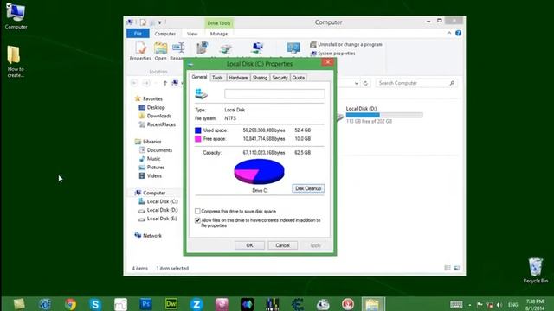Click the Add a network location icon
This screenshot has width=554, height=311.
point(258,48)
